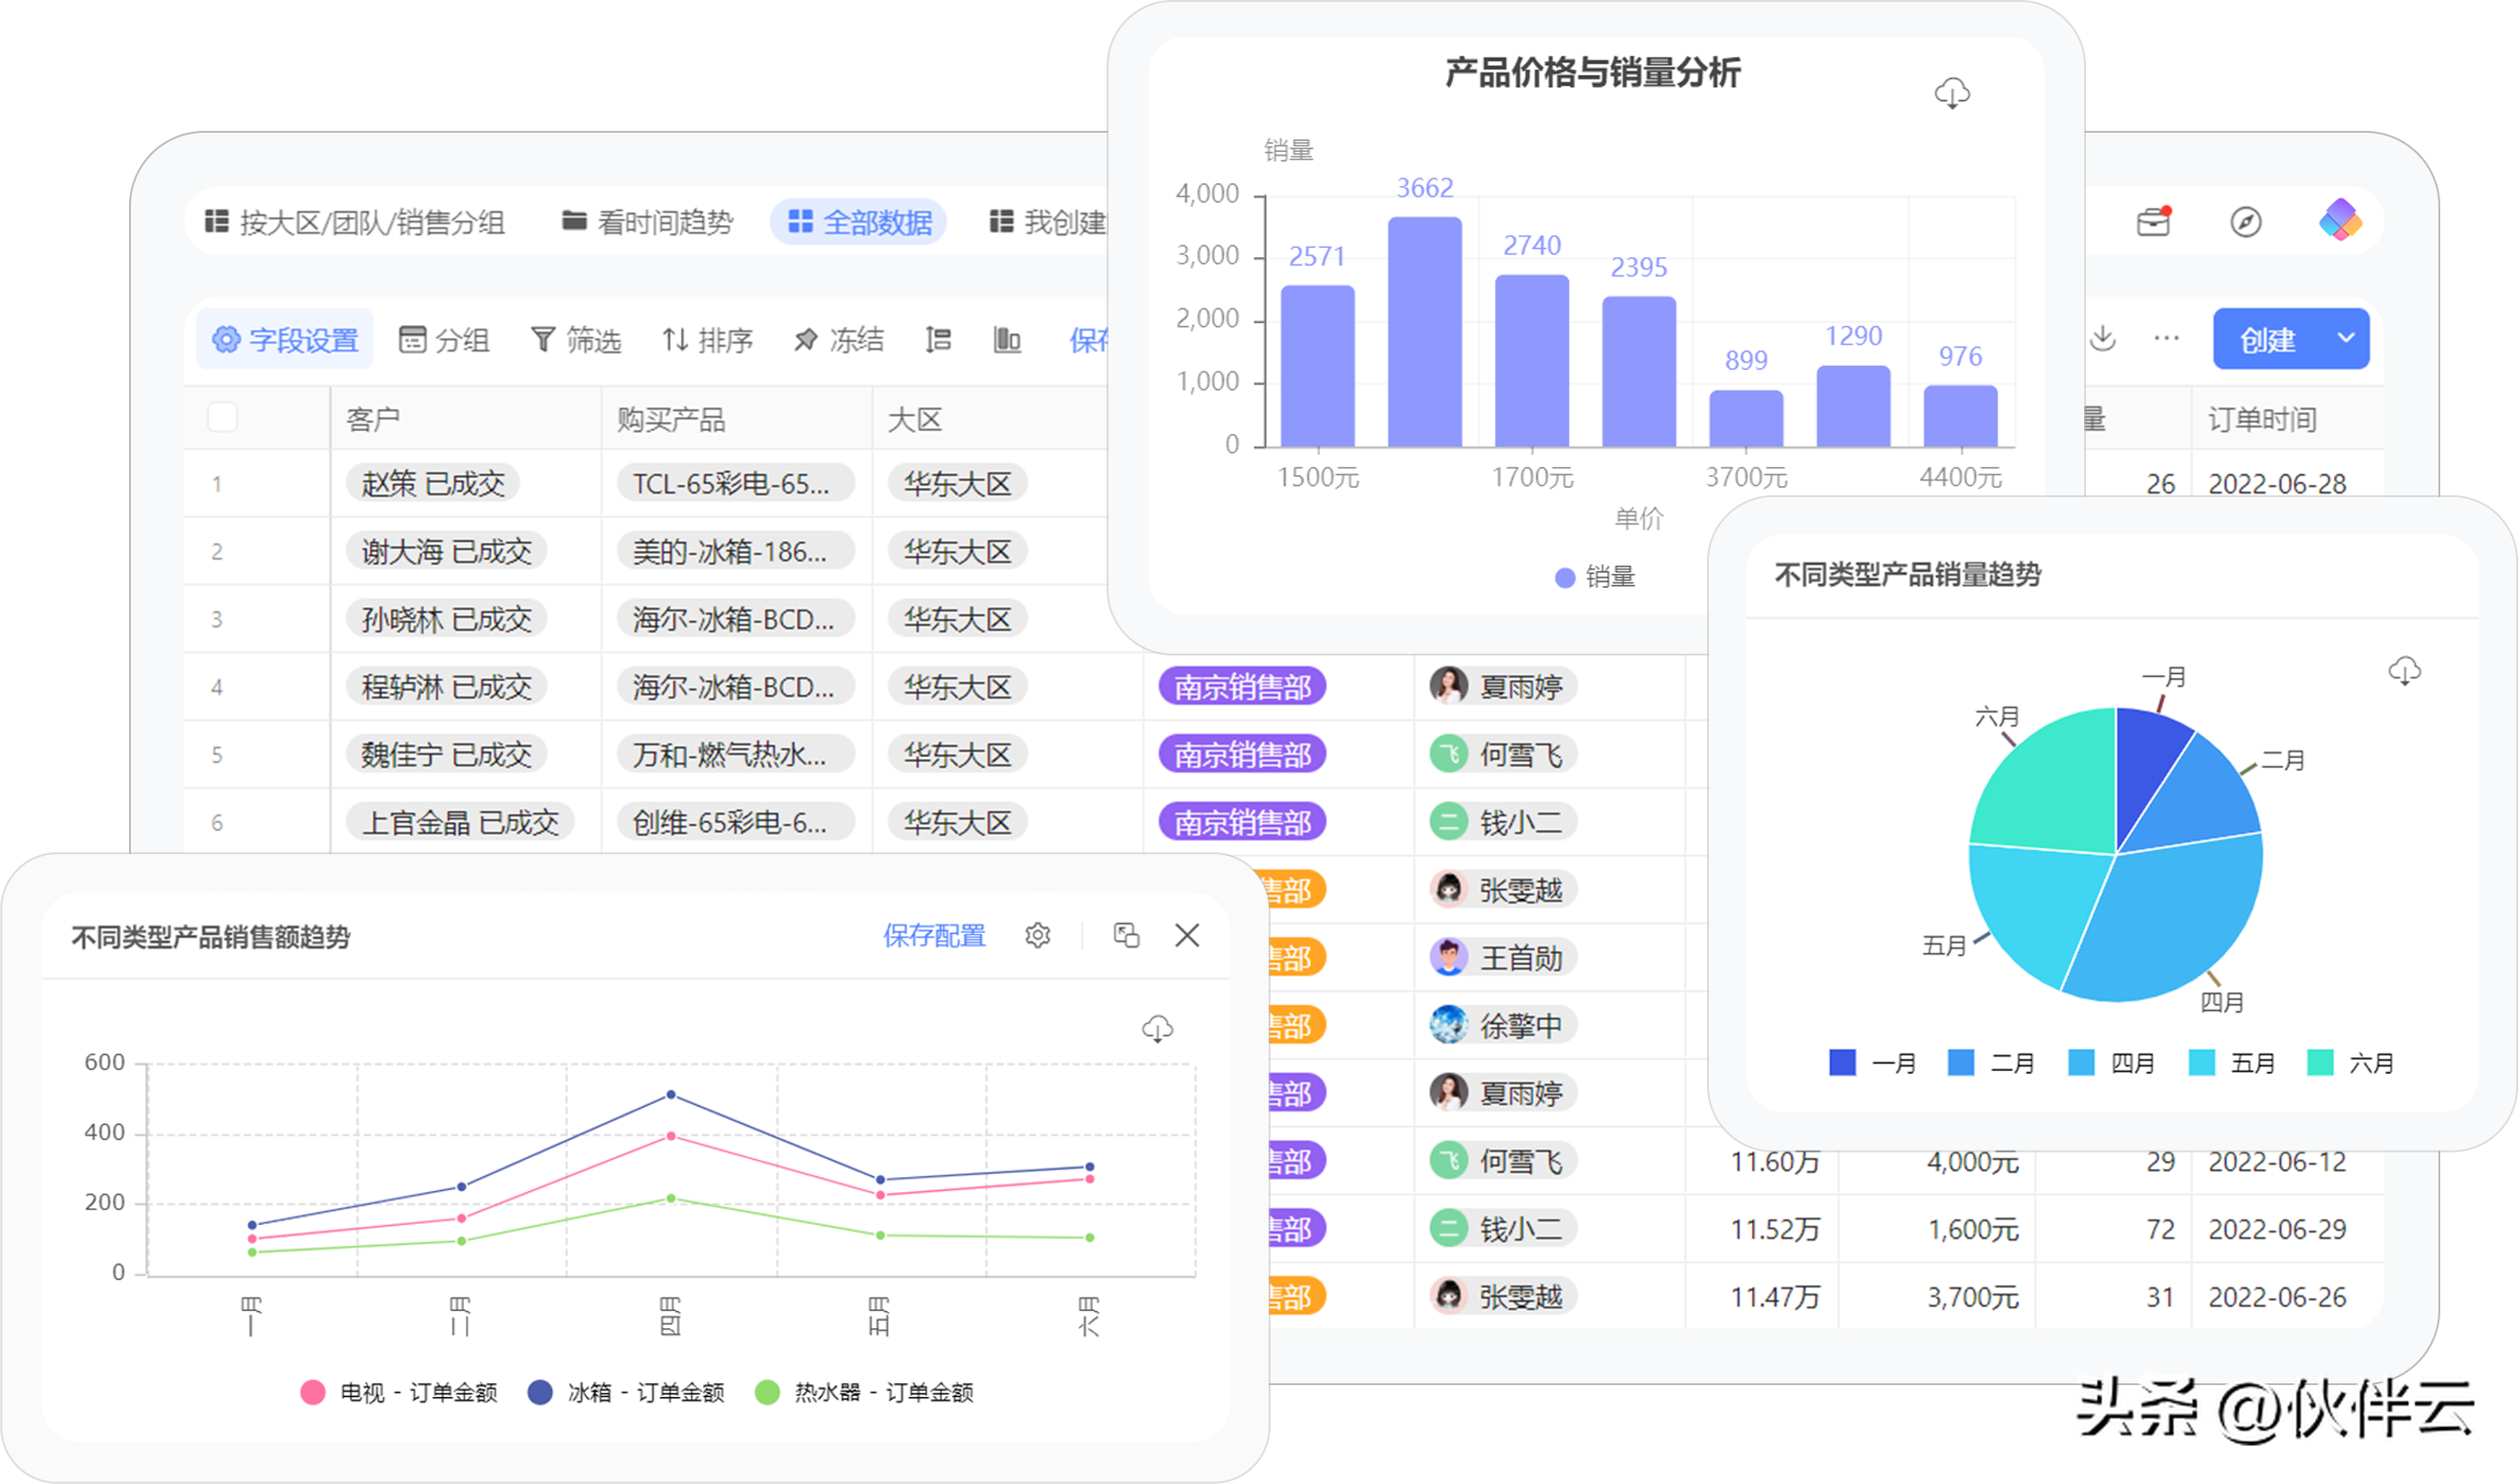Click the pop-out window icon in chart panel
Image resolution: width=2519 pixels, height=1484 pixels.
pyautogui.click(x=1127, y=935)
